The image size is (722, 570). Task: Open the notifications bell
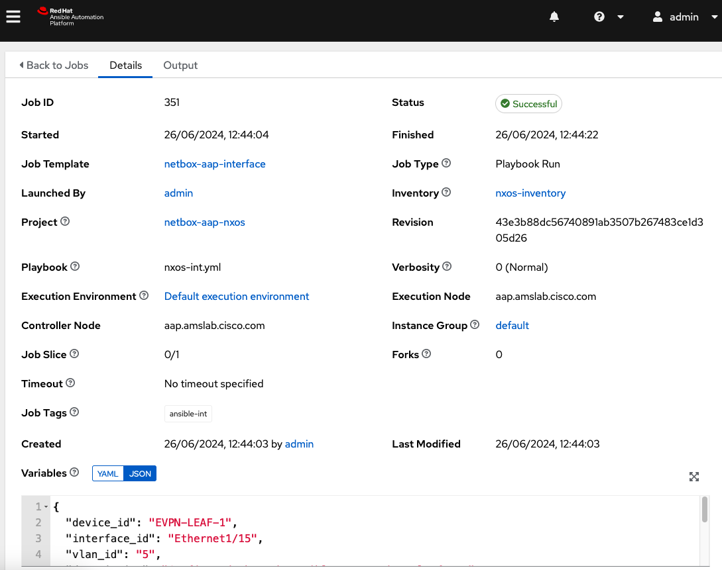point(554,17)
